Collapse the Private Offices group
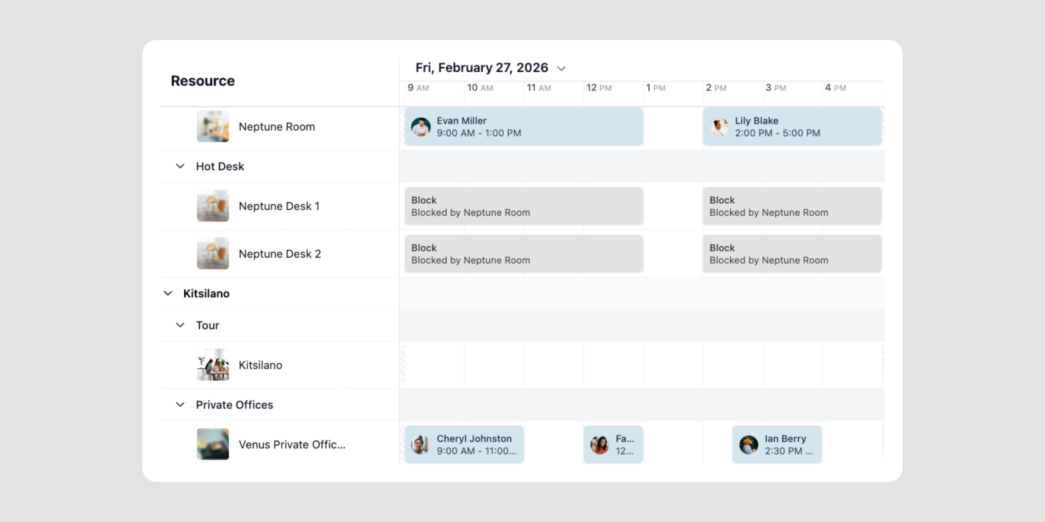The height and width of the screenshot is (522, 1045). 180,405
